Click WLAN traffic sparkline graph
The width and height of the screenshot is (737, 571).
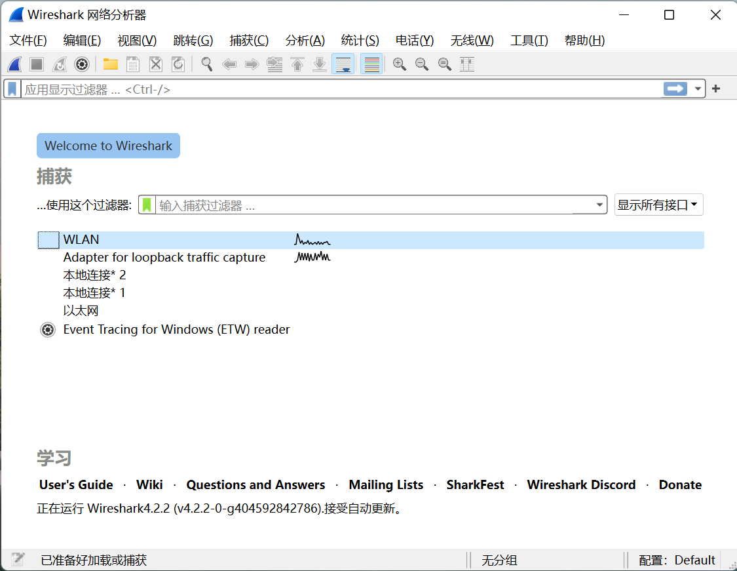click(312, 240)
